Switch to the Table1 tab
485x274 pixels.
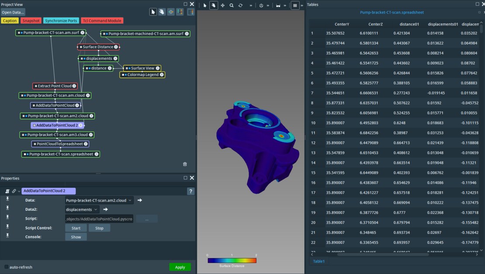point(319,261)
